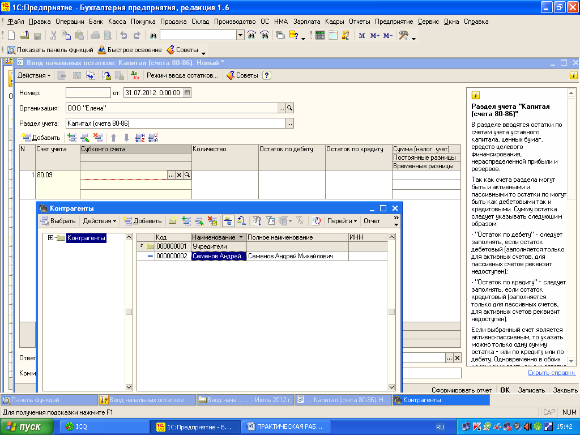Screen dimensions: 580x435
Task: Click the Undo arrow icon
Action: tap(123, 36)
